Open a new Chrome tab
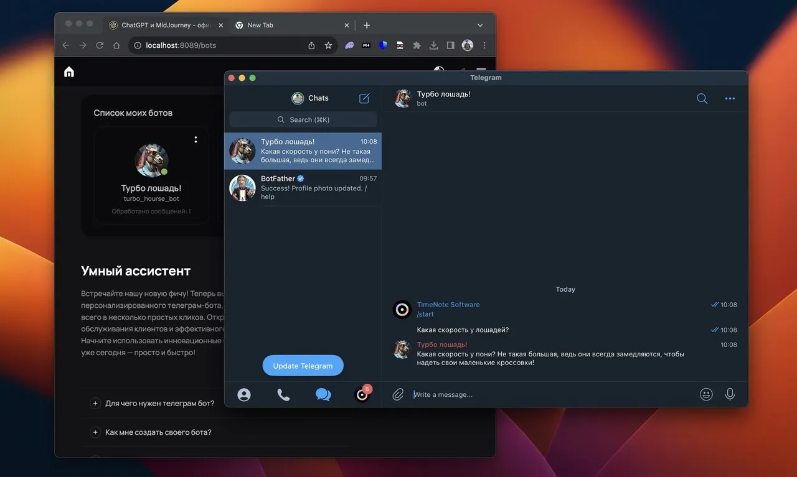The width and height of the screenshot is (797, 477). click(367, 25)
